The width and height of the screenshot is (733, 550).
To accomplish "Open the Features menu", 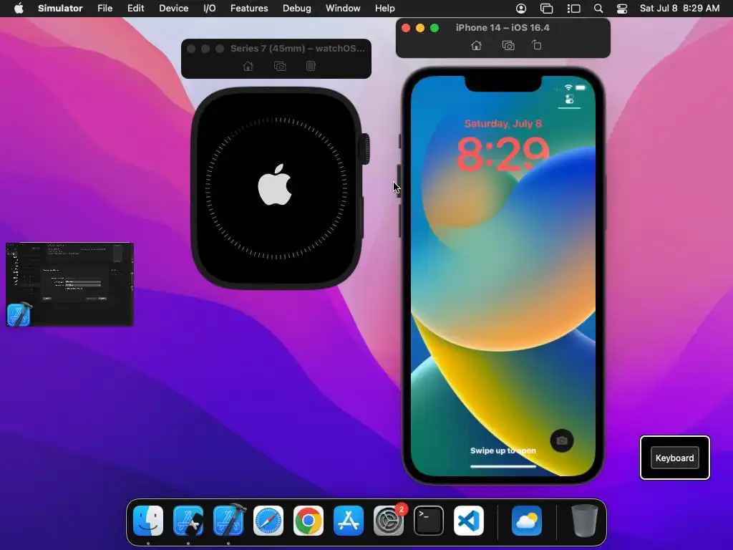I will (x=249, y=8).
